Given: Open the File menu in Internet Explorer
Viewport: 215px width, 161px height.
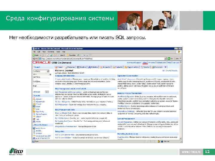Looking at the screenshot, I should click(34, 52).
